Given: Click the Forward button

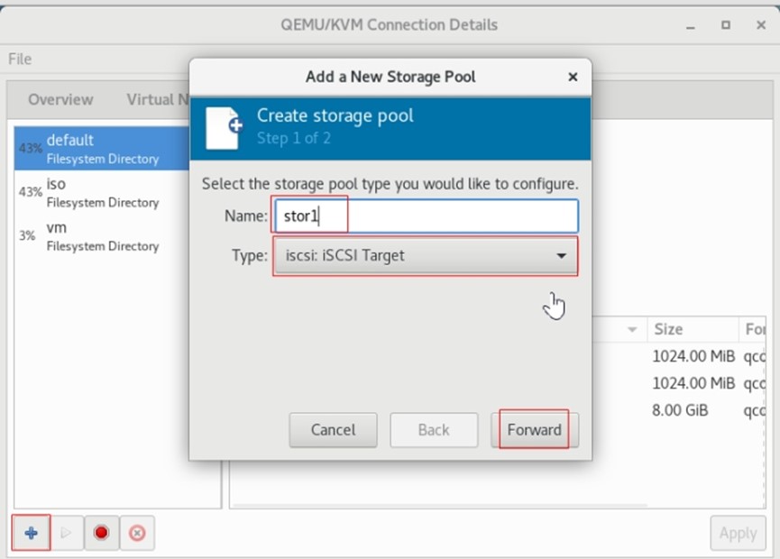Looking at the screenshot, I should pos(534,429).
